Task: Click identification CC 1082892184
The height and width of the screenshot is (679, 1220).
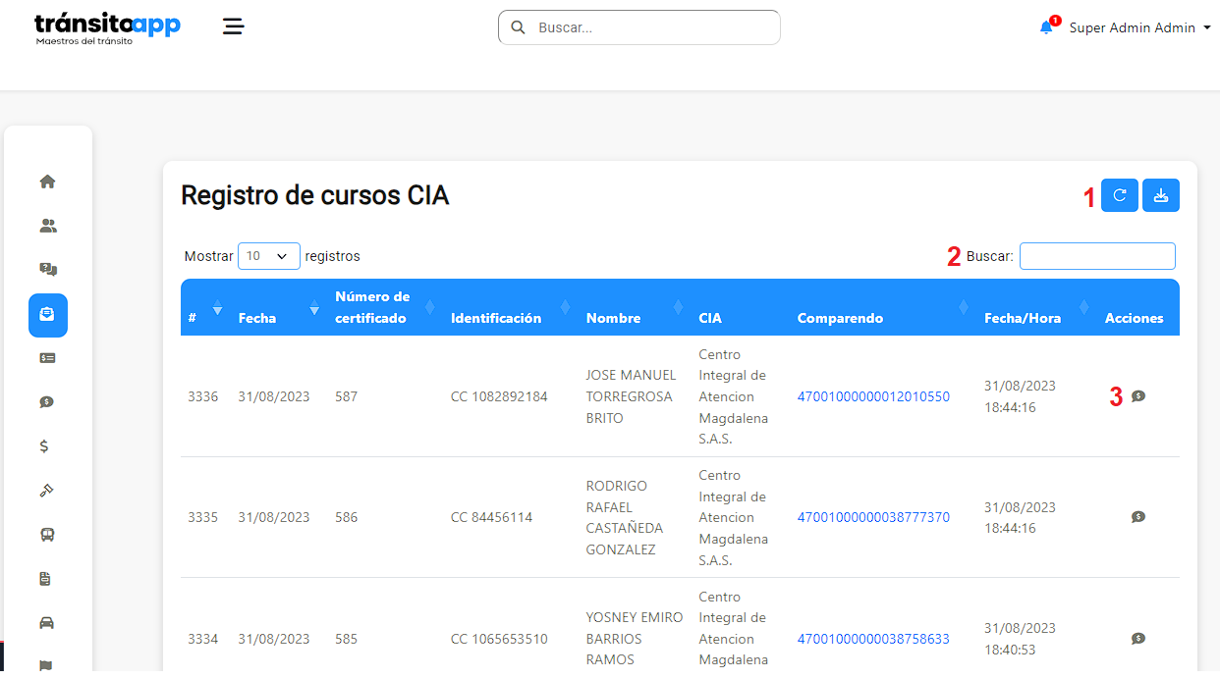Action: pos(499,396)
